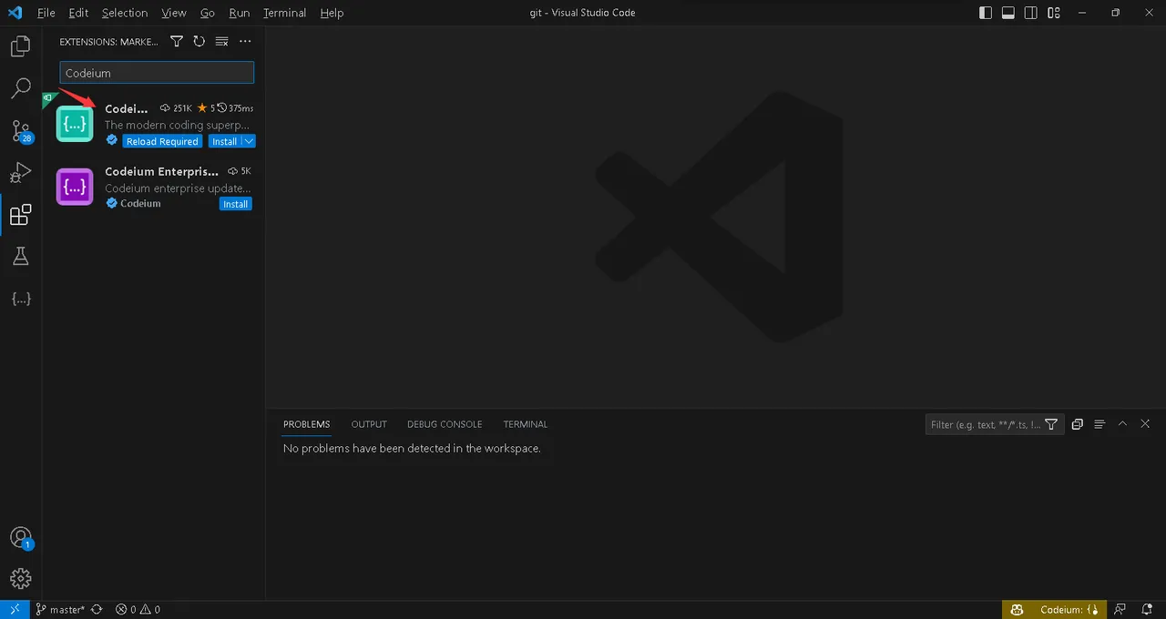Open the Codeium braces icon in activity bar

coord(20,299)
